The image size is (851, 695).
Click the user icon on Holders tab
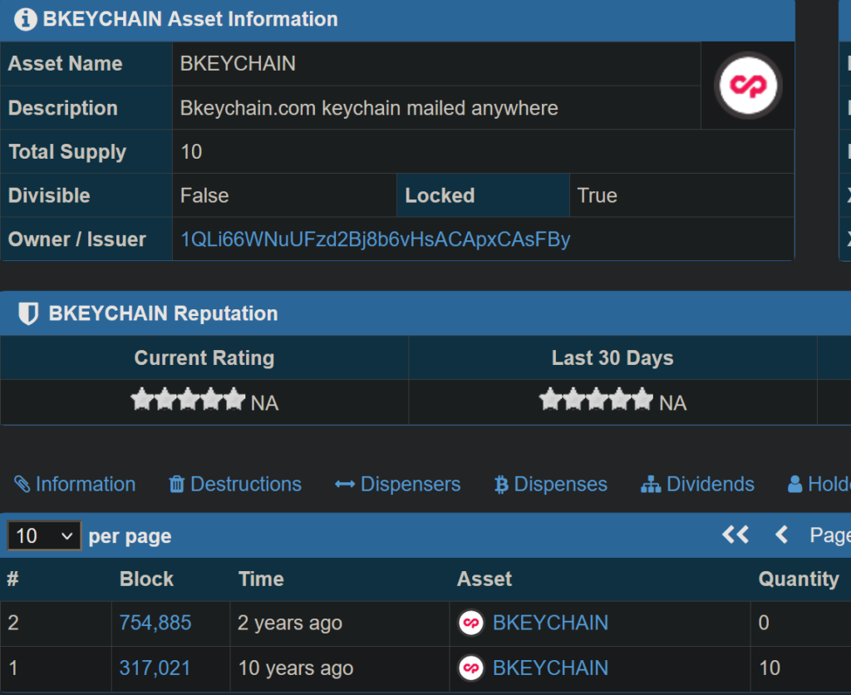[x=795, y=484]
